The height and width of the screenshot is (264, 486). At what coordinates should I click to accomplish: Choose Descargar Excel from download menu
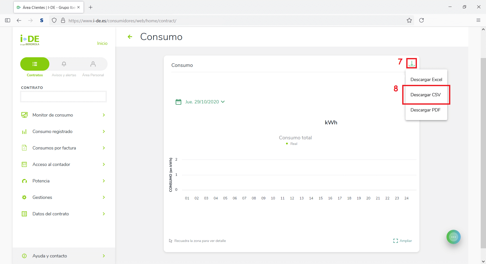click(x=426, y=80)
